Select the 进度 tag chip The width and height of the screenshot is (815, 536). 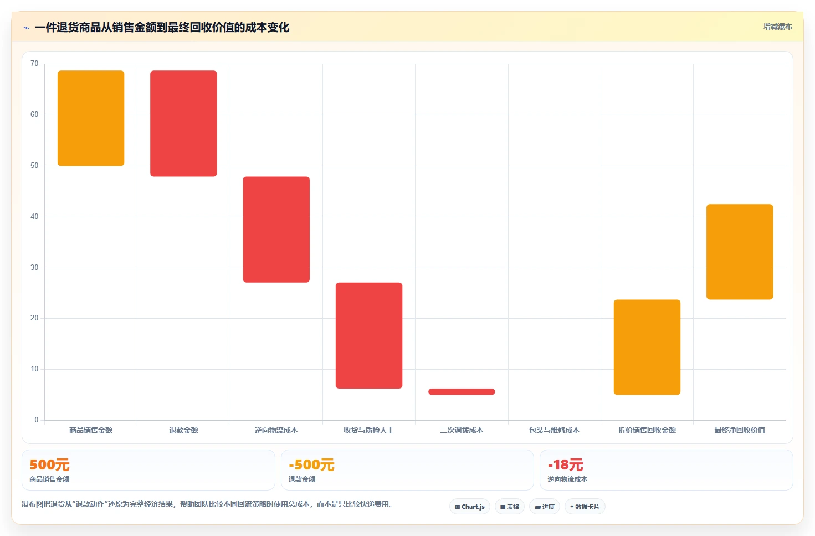tap(545, 507)
